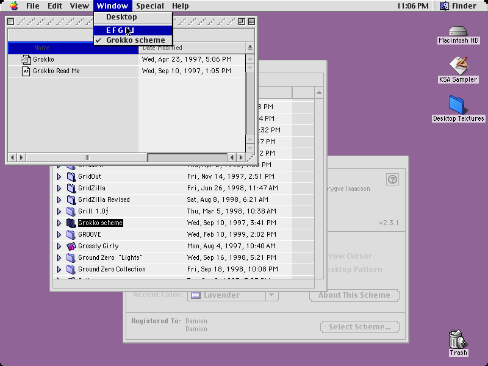Expand the GridZilla Revised folder
Viewport: 488px width, 366px height.
click(x=59, y=199)
